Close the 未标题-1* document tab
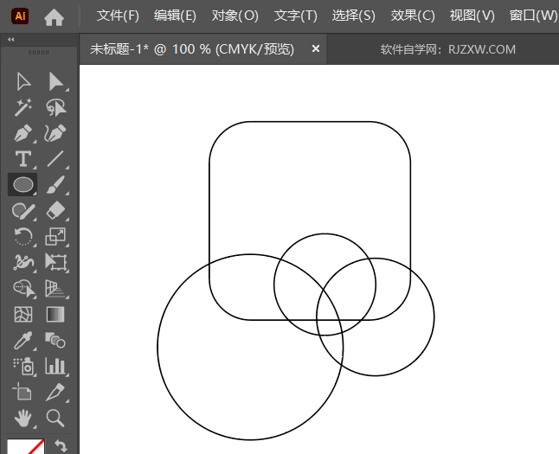Screen dimensions: 559x454 316,48
